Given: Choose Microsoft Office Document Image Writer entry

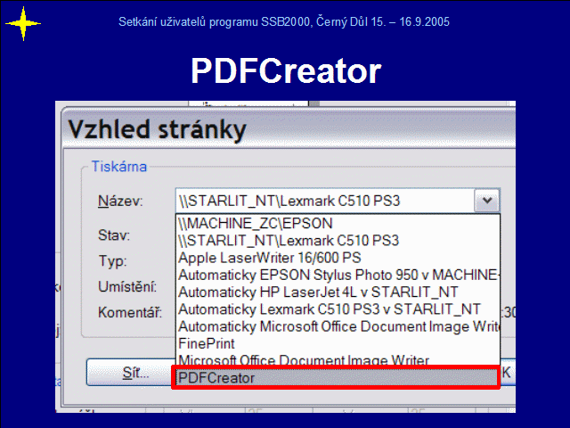Looking at the screenshot, I should (x=338, y=360).
